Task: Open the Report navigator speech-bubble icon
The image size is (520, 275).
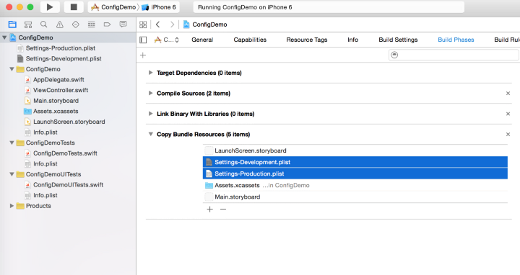Action: [123, 24]
